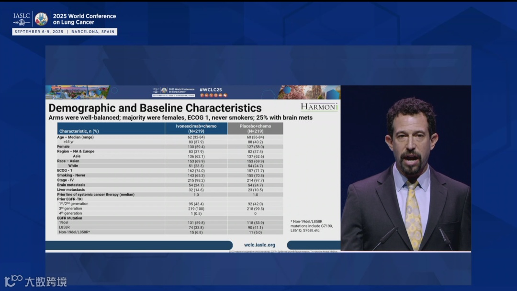Click the 'Stage - IV' row label

[66, 180]
